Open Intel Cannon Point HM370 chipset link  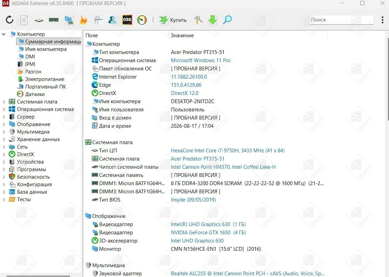point(223,167)
